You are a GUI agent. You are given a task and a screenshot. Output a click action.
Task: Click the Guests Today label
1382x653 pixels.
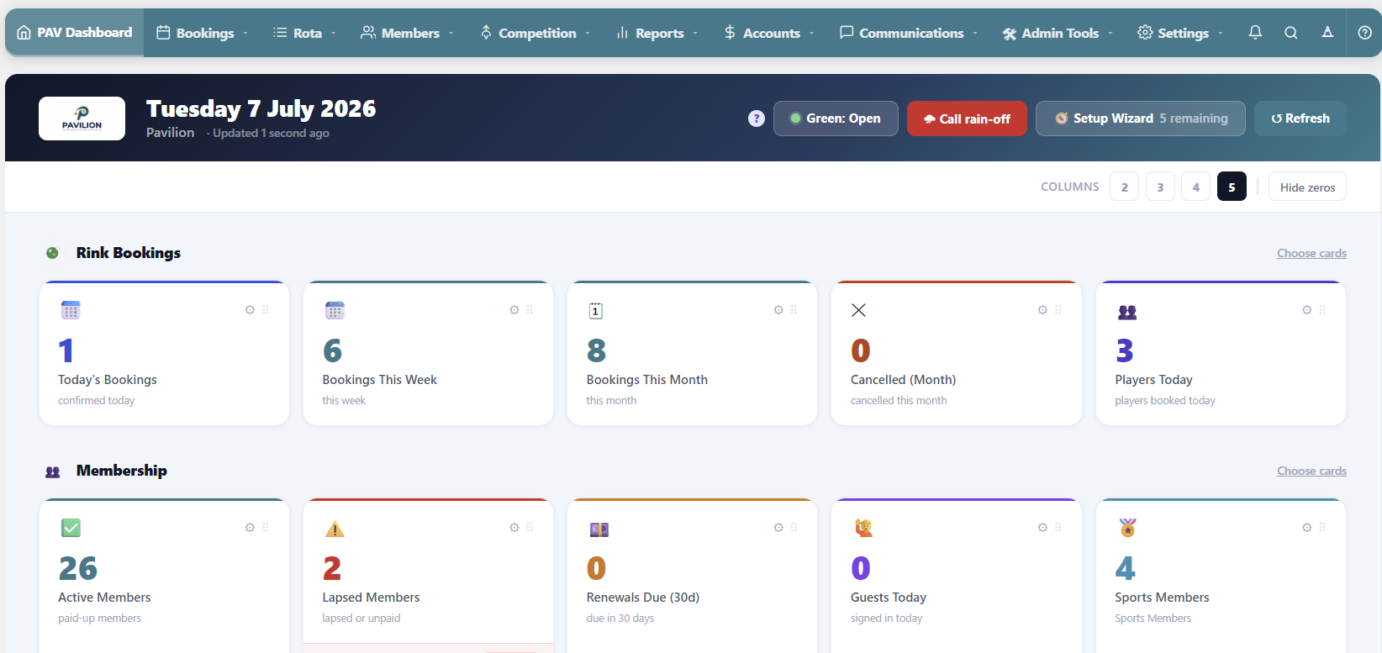pos(889,598)
